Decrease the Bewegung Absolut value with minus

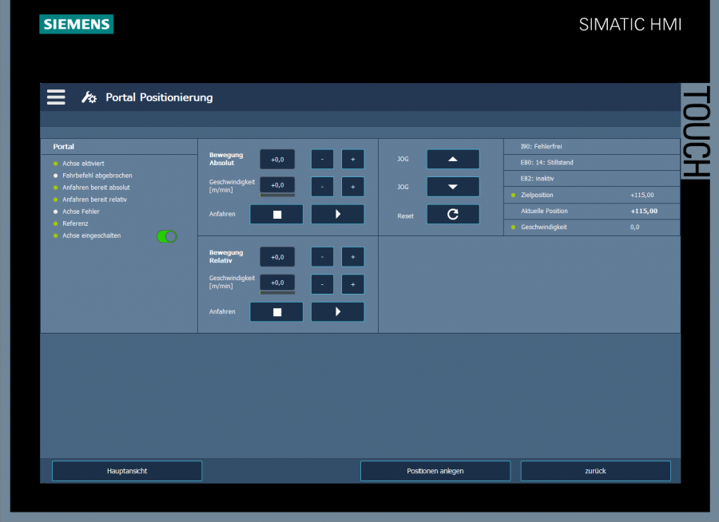pyautogui.click(x=322, y=160)
